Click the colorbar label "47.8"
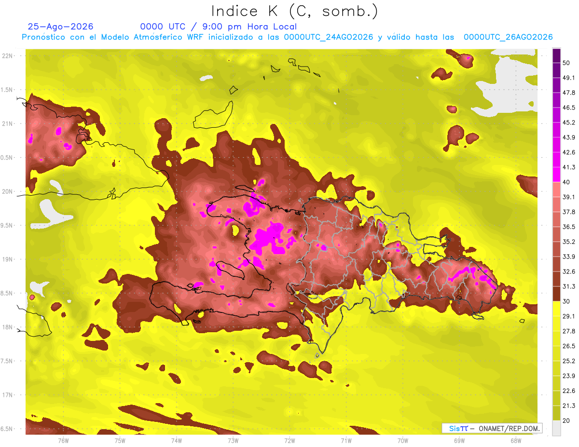Image resolution: width=579 pixels, height=447 pixels. (569, 93)
